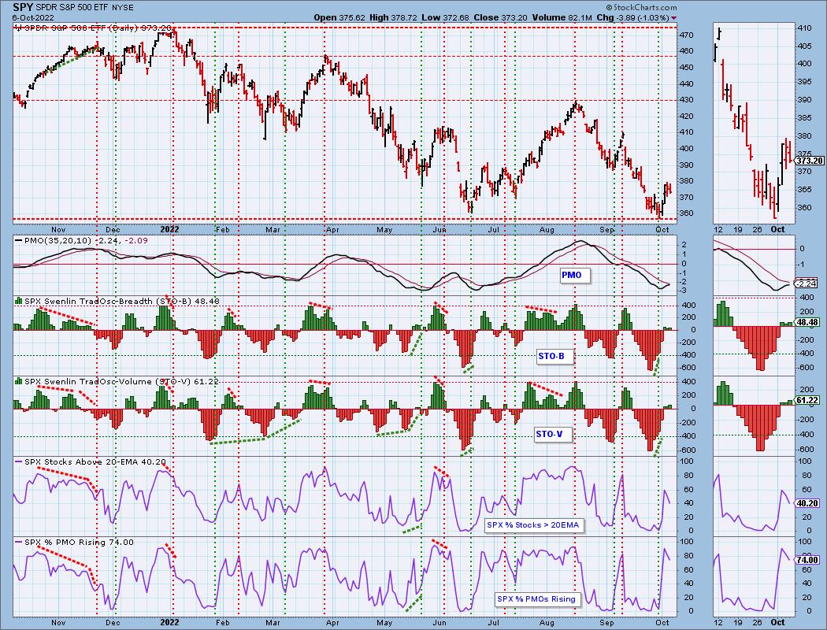The image size is (827, 630).
Task: Click the 470 price axis label
Action: [x=686, y=35]
